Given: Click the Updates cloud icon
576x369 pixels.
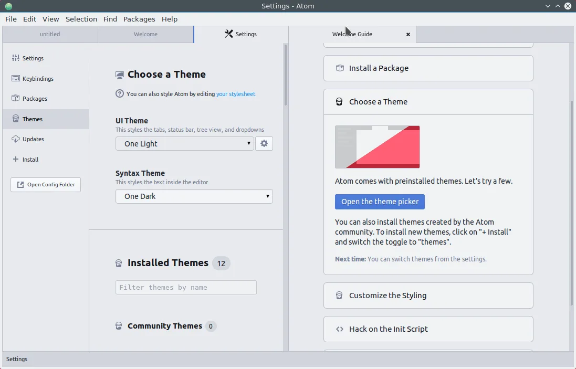Looking at the screenshot, I should (15, 139).
